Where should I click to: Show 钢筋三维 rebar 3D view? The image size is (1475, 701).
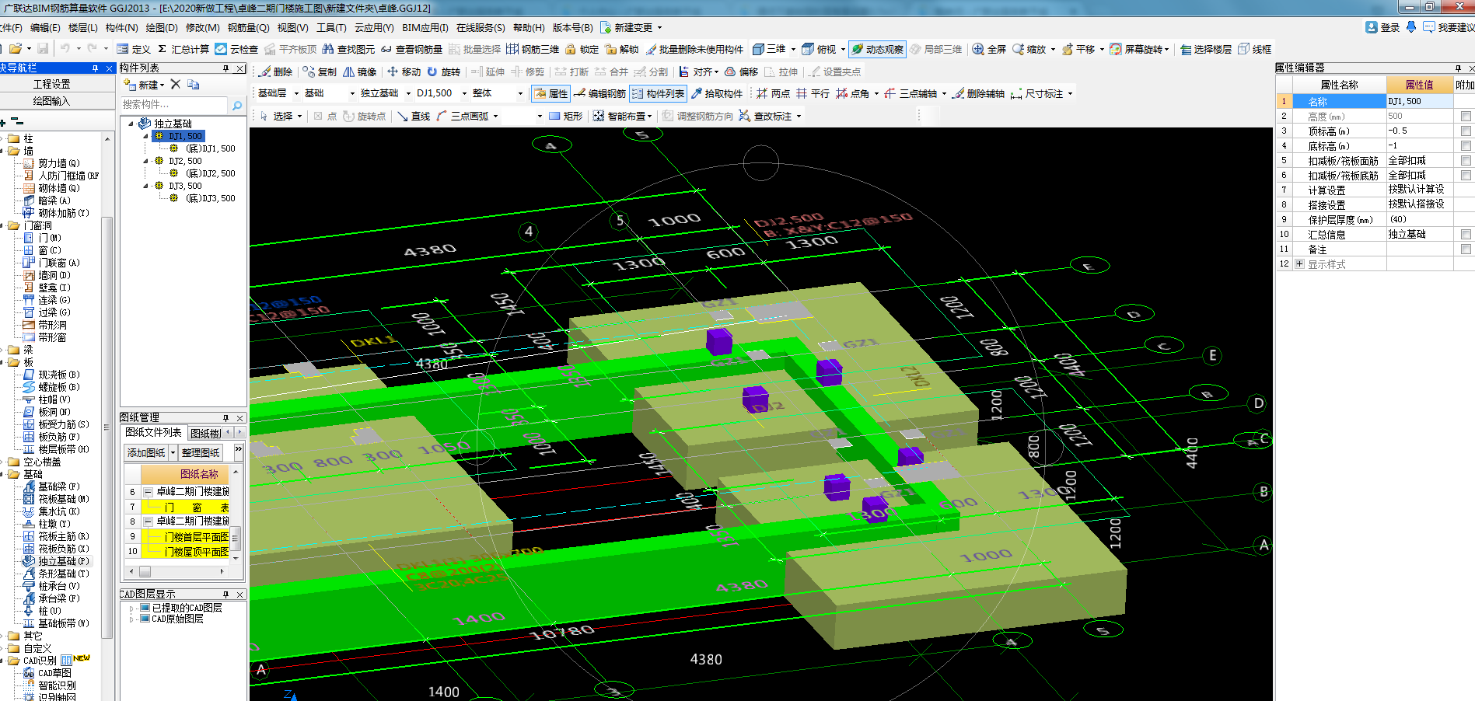(x=533, y=49)
